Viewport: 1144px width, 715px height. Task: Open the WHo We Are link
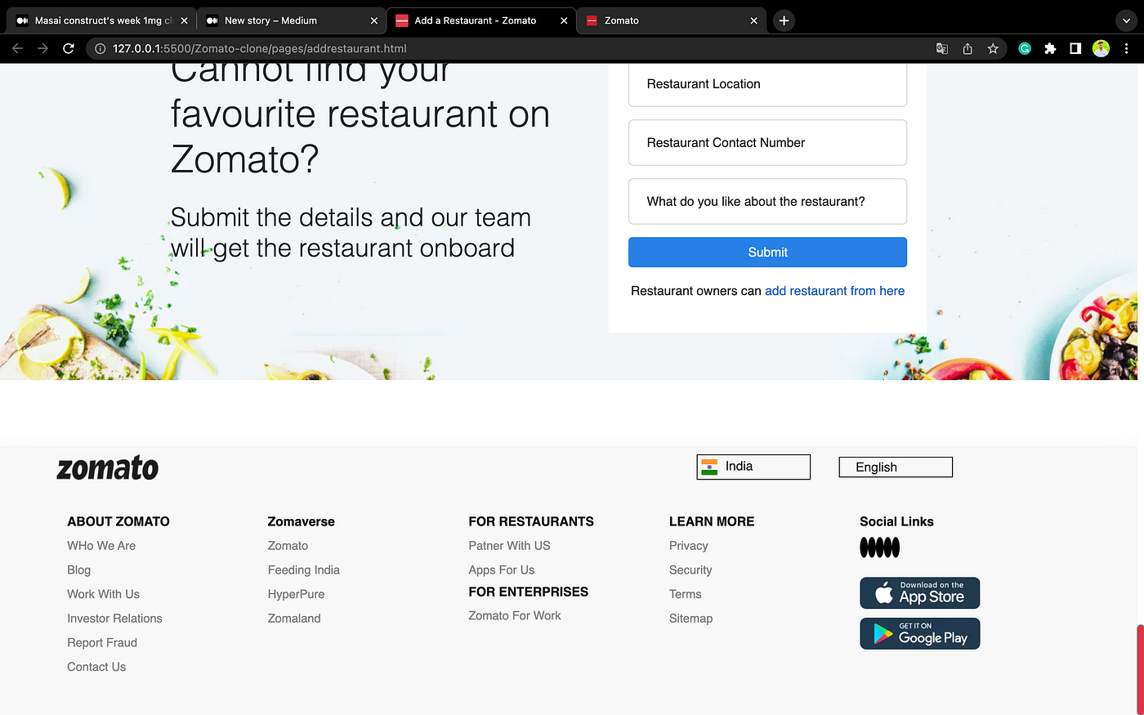pos(101,546)
